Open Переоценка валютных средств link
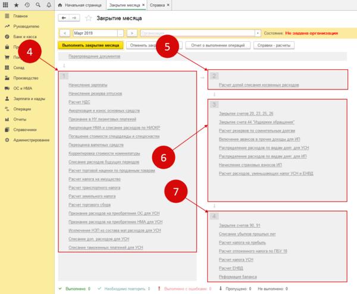This screenshot has width=357, height=294. tap(96, 145)
